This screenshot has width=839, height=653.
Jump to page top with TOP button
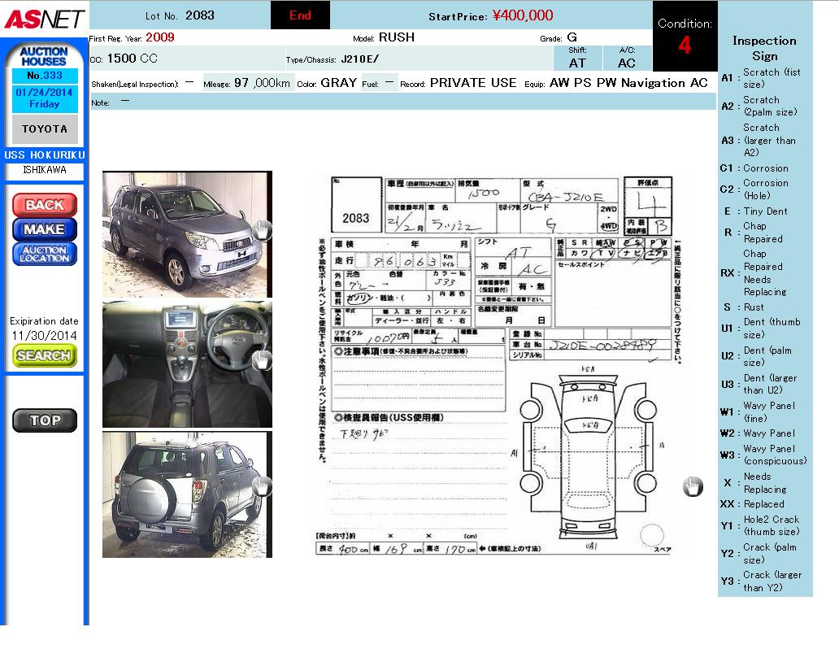click(45, 420)
